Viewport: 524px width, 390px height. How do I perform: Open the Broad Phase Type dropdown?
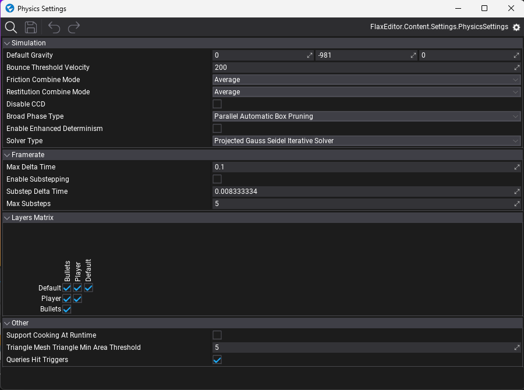(366, 116)
